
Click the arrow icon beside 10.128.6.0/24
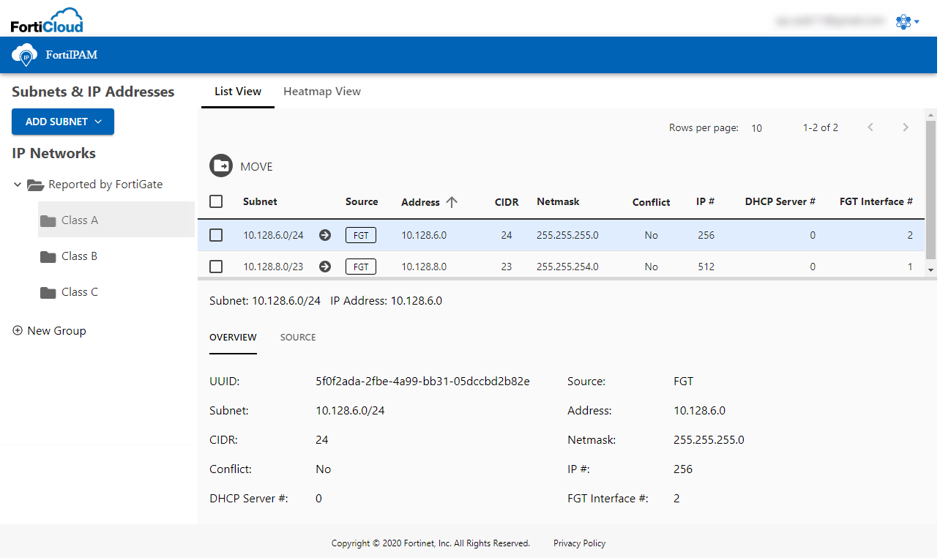(x=325, y=235)
